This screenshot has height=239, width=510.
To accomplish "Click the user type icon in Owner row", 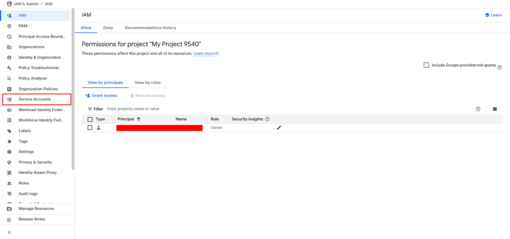I will pos(99,128).
